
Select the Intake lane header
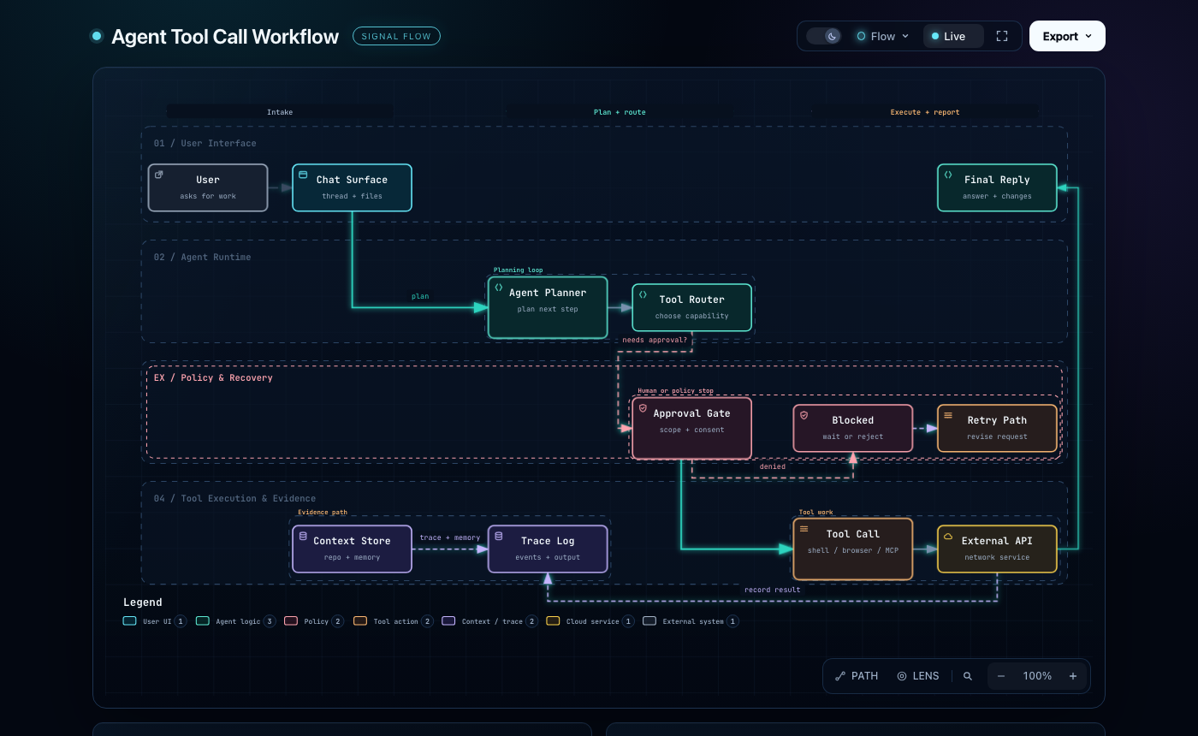[280, 112]
